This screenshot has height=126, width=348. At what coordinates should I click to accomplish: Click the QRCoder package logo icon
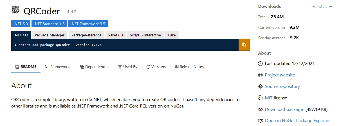pyautogui.click(x=15, y=10)
